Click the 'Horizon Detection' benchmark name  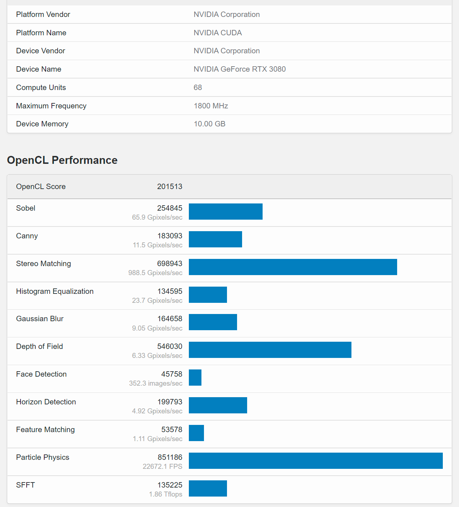pyautogui.click(x=46, y=402)
